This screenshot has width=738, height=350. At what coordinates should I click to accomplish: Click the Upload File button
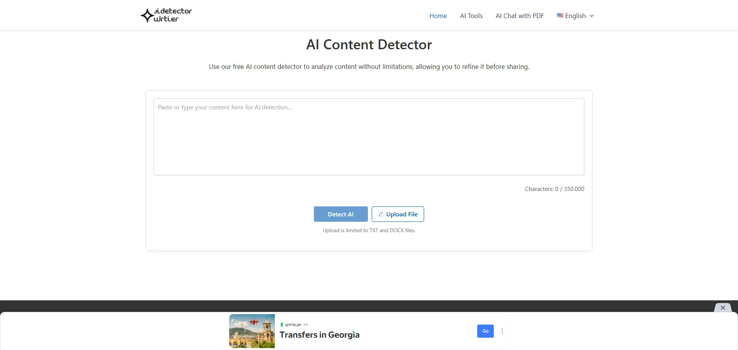[398, 214]
